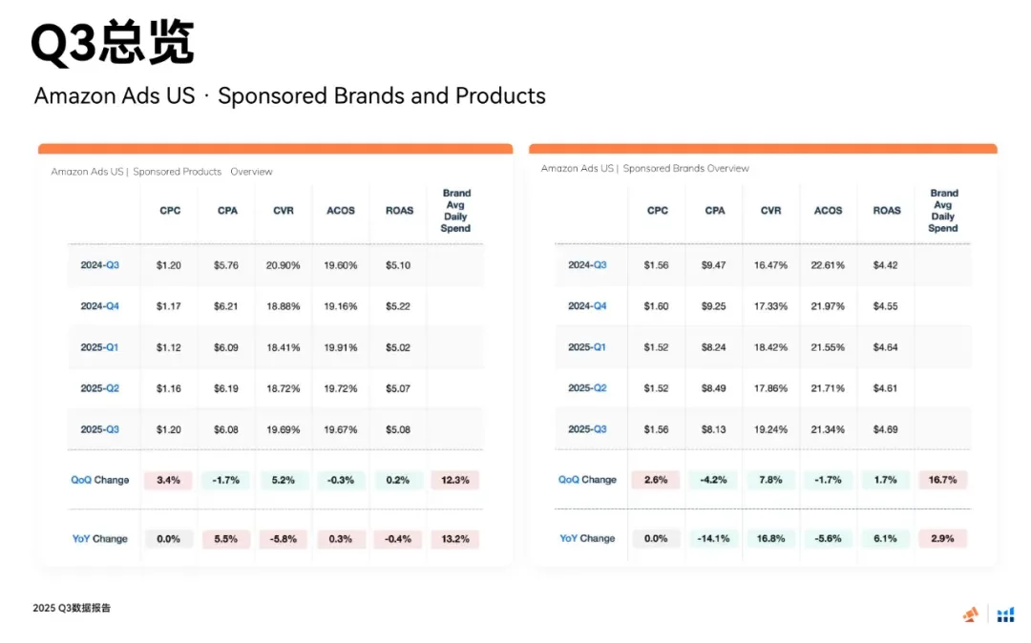
Task: Click the Sponsored Brands Overview table caption
Action: [644, 168]
